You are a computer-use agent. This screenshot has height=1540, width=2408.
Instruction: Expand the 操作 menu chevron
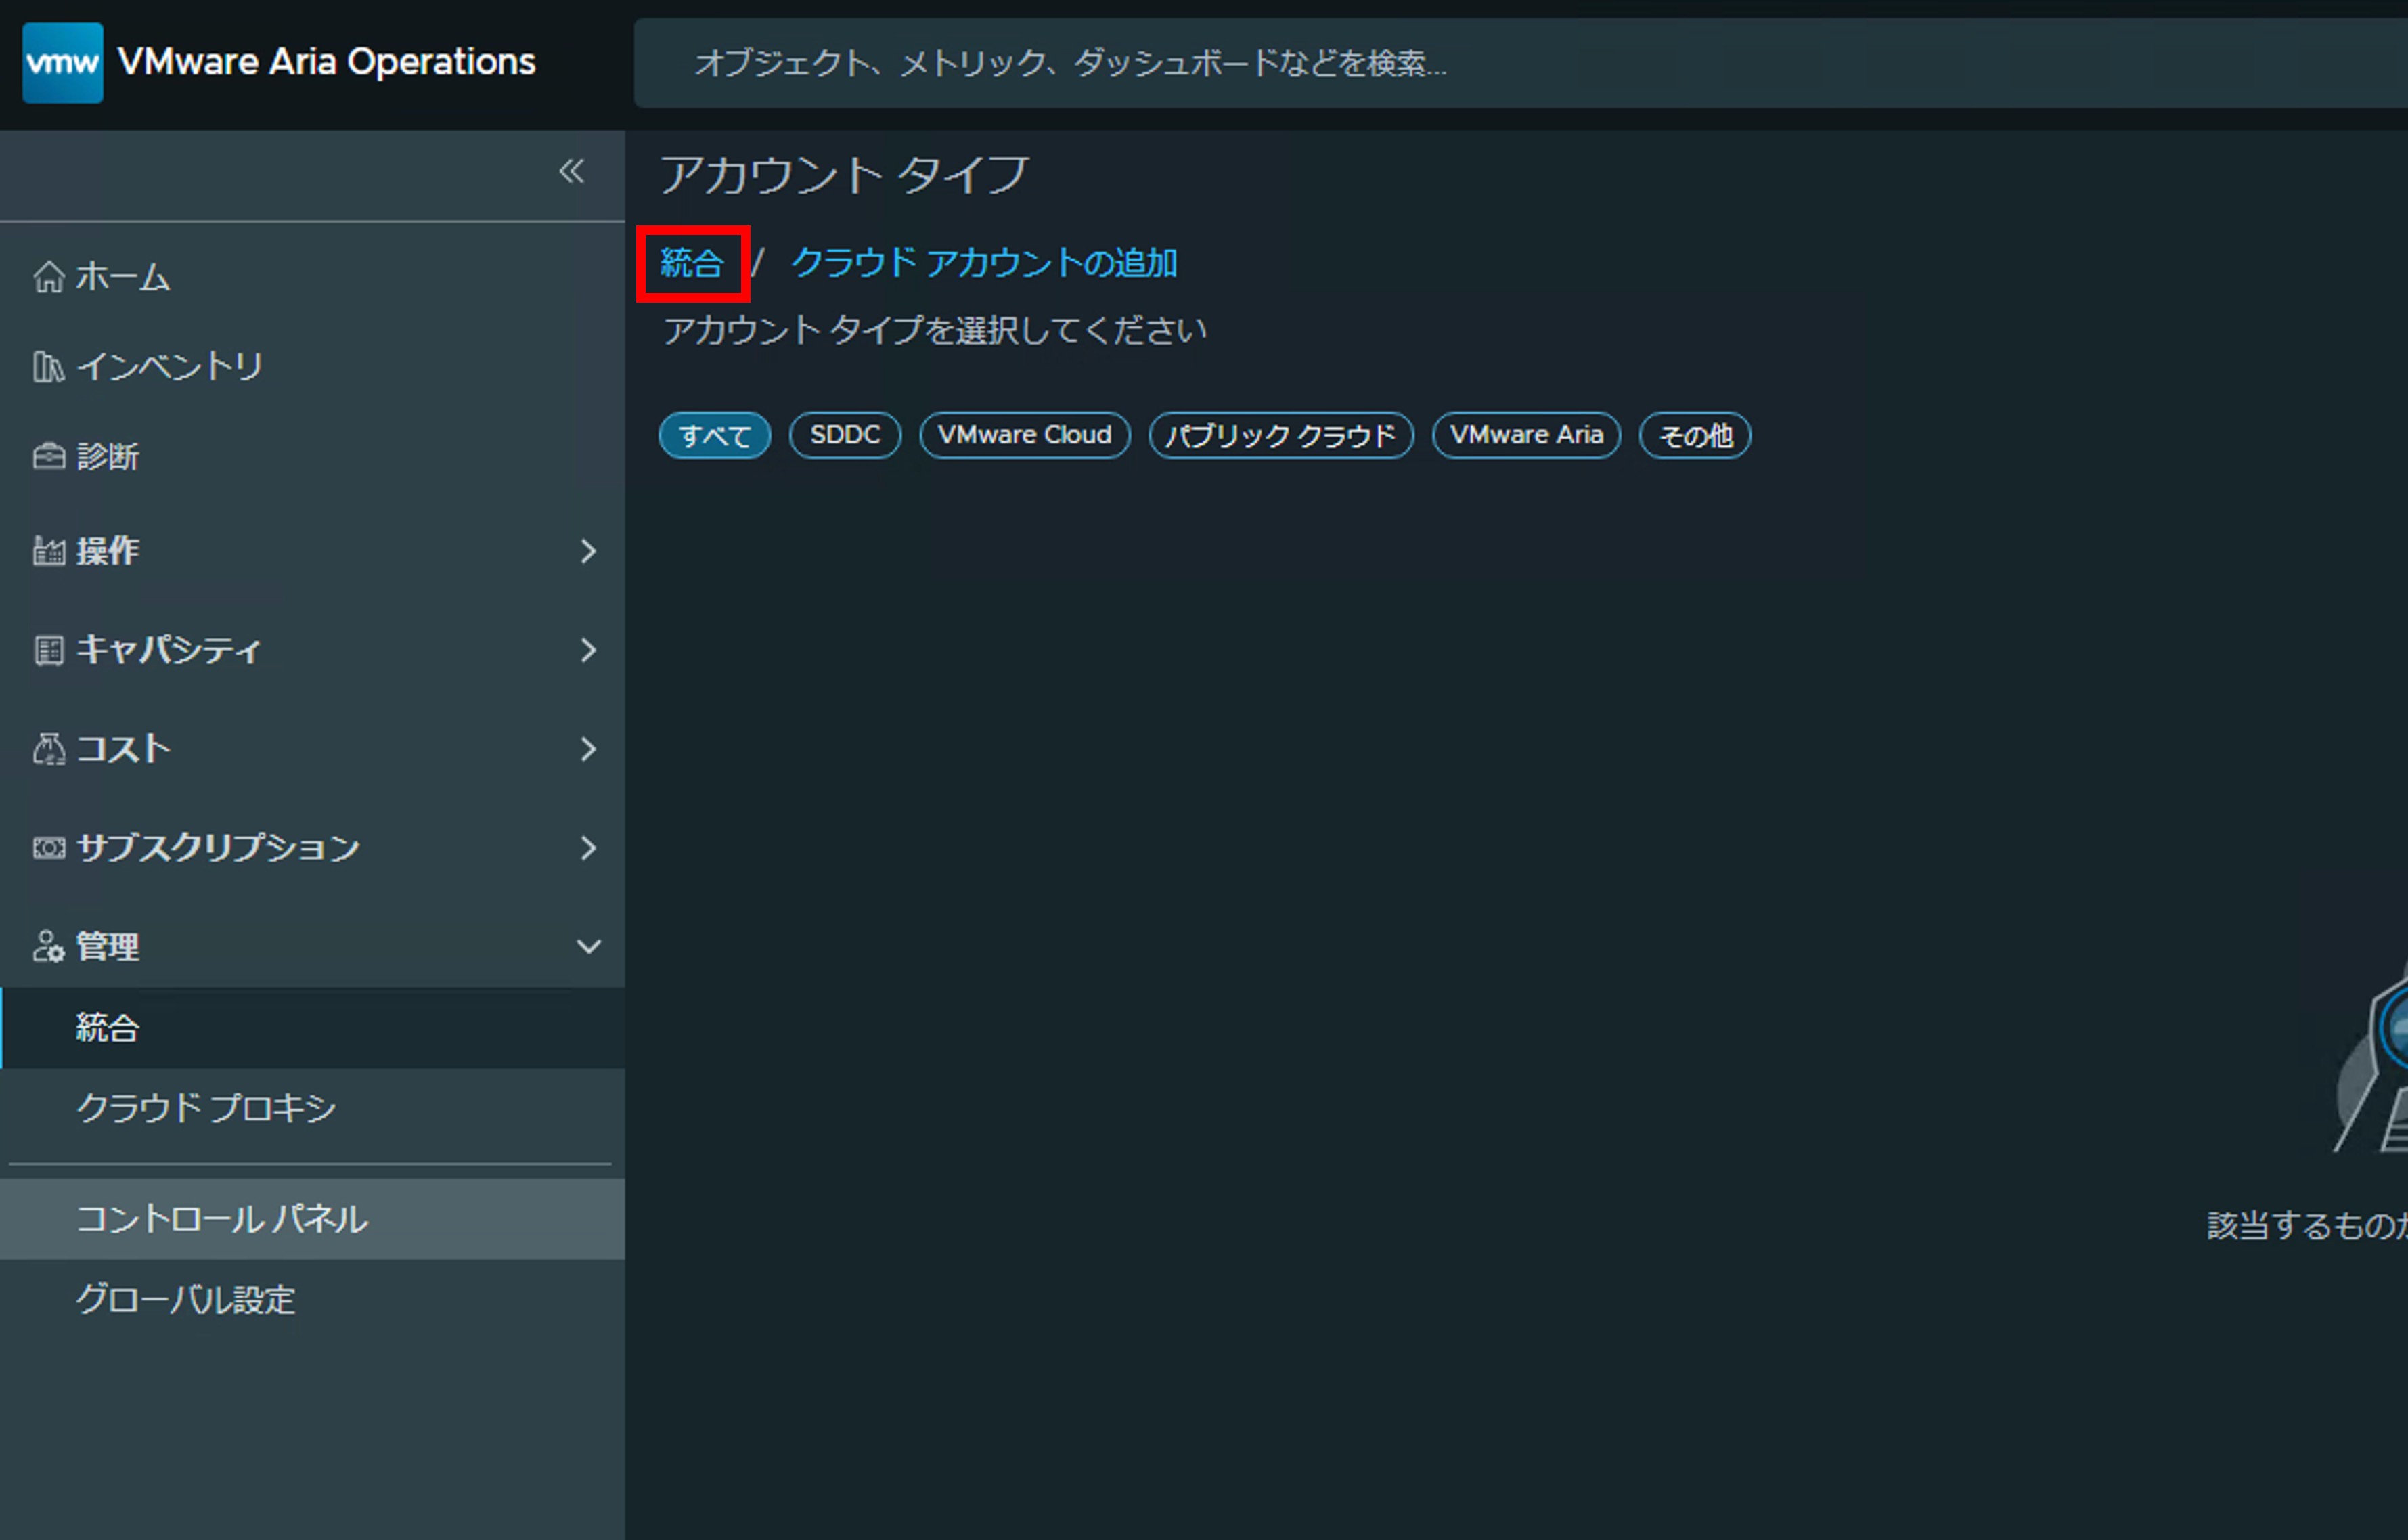pyautogui.click(x=588, y=551)
